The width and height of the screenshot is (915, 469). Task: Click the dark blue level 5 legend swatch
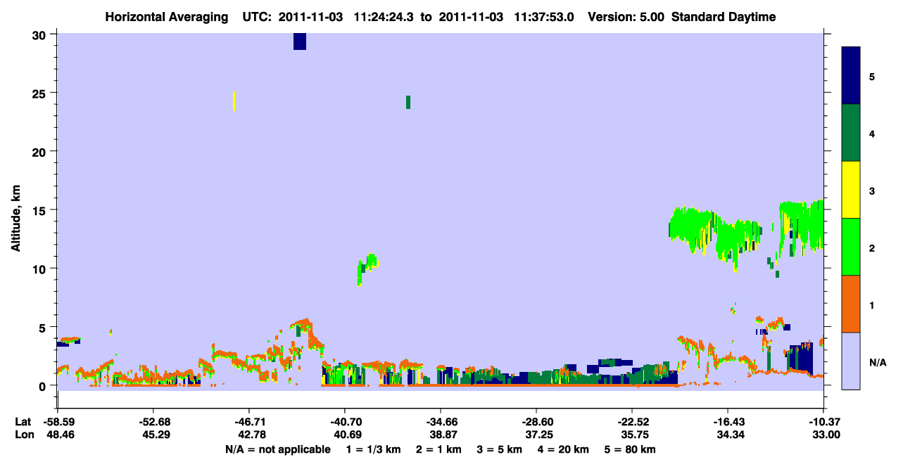click(x=851, y=76)
